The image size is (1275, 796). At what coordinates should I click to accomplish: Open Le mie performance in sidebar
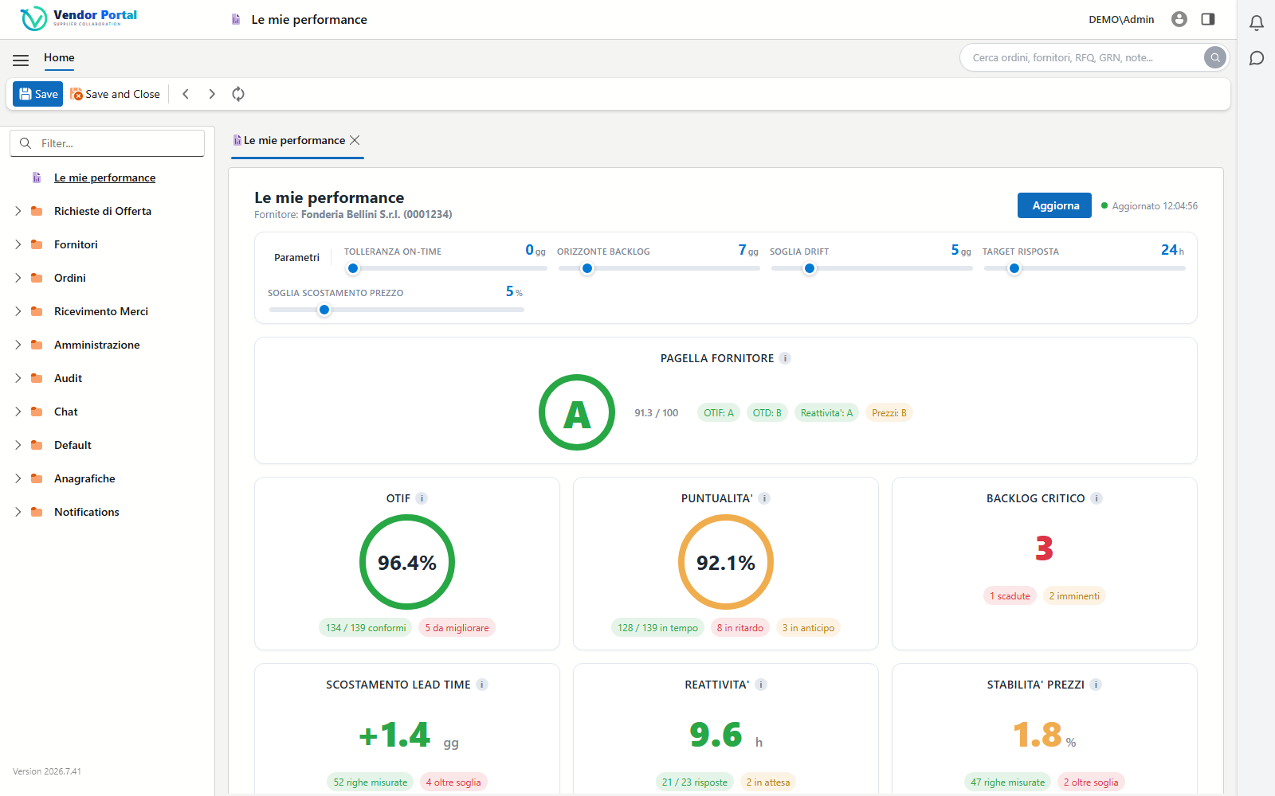[104, 178]
